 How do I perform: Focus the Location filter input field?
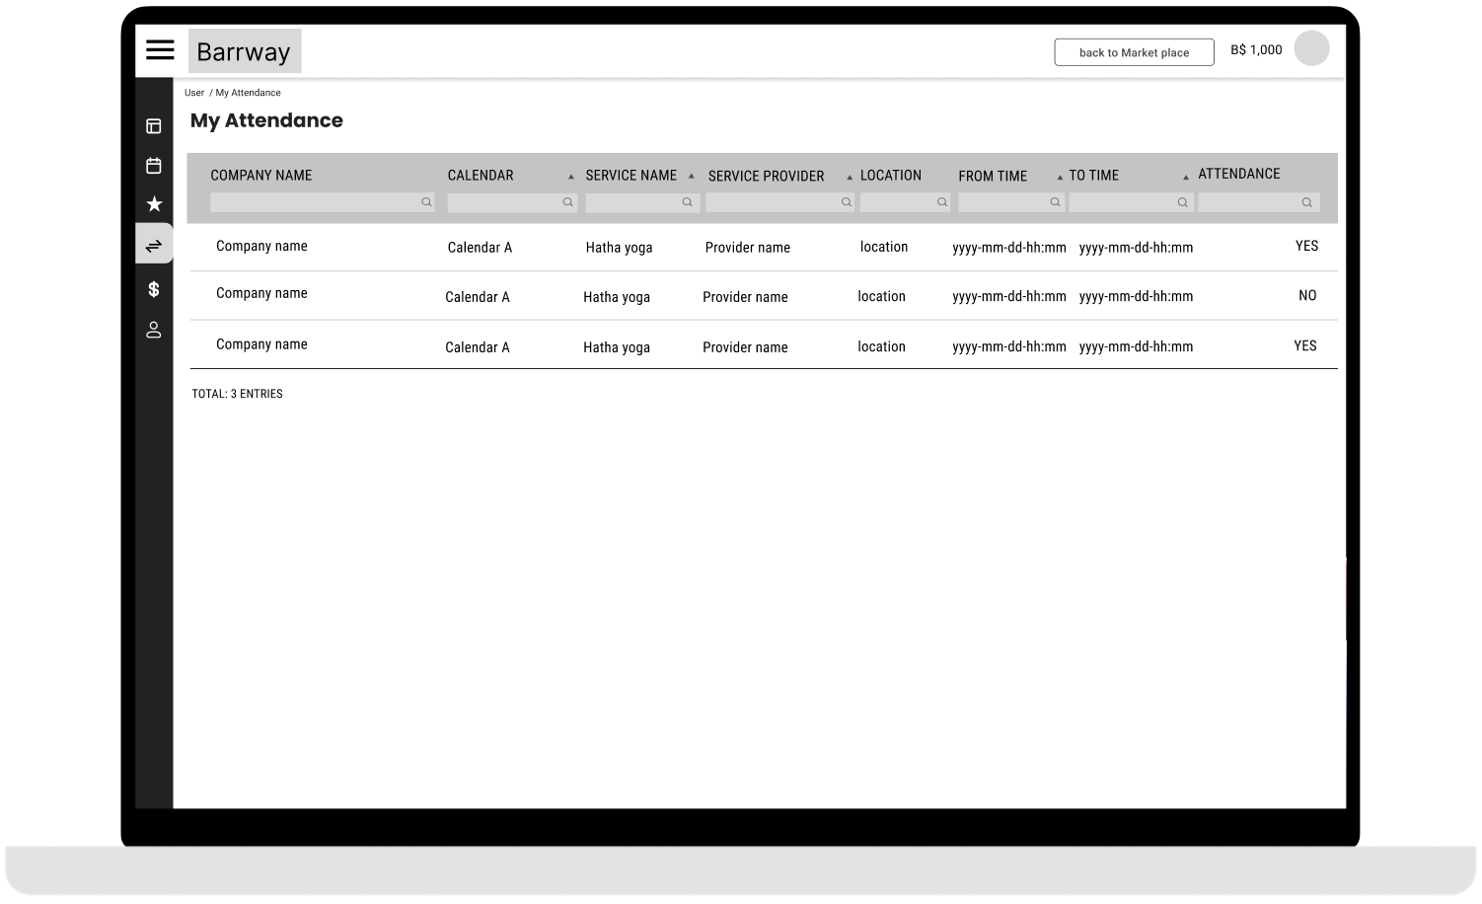tap(897, 202)
